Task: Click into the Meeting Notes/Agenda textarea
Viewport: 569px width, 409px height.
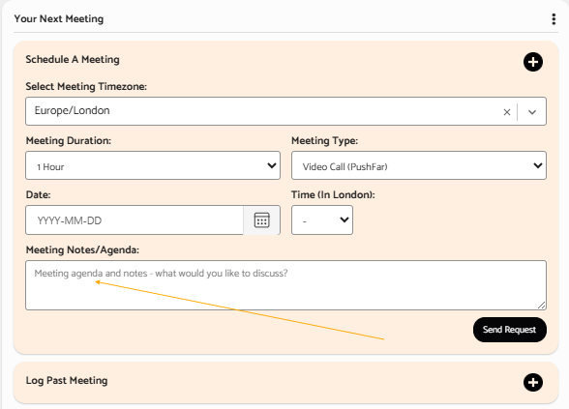Action: (x=286, y=285)
